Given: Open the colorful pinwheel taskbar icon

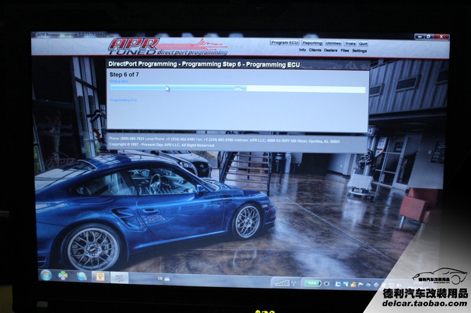Looking at the screenshot, I should pos(63,275).
